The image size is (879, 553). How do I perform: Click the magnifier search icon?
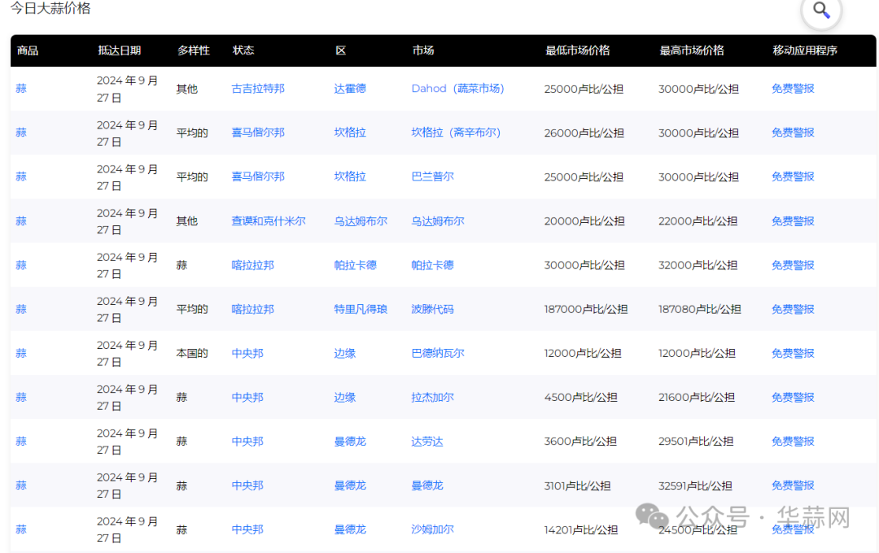[x=821, y=10]
